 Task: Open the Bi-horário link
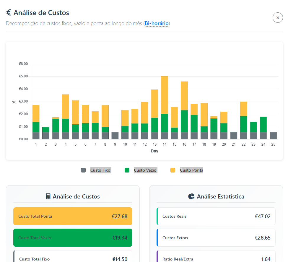pos(157,23)
